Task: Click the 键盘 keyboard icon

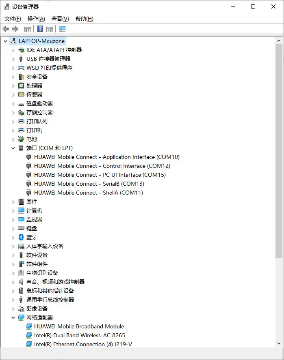Action: 21,228
